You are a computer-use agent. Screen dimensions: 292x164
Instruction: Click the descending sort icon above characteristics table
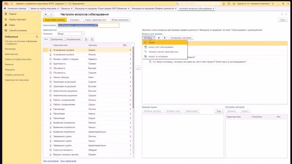coord(92,39)
